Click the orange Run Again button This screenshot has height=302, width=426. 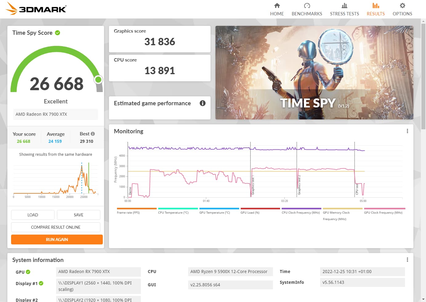[x=57, y=240]
